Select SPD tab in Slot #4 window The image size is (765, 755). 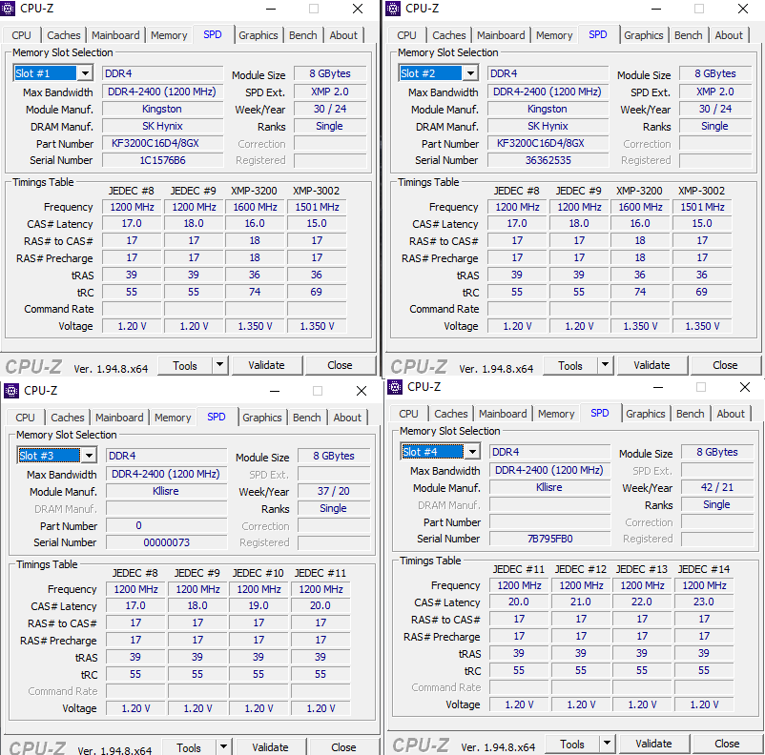(x=600, y=413)
